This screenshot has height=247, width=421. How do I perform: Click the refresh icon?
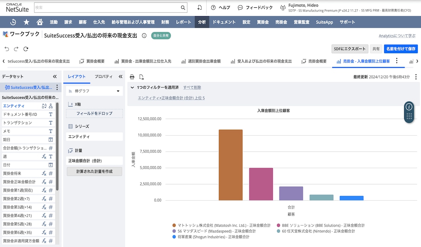click(x=26, y=49)
